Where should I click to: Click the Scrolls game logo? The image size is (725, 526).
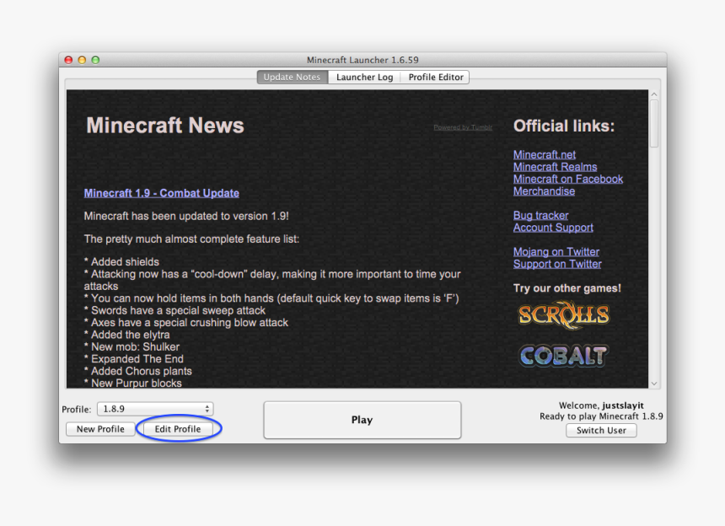pos(562,314)
